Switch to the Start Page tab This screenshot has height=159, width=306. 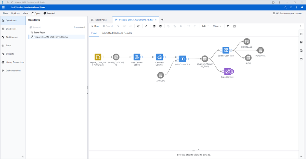[x=99, y=20]
